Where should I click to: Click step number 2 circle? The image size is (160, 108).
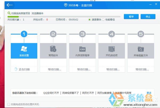pyautogui.click(x=53, y=34)
